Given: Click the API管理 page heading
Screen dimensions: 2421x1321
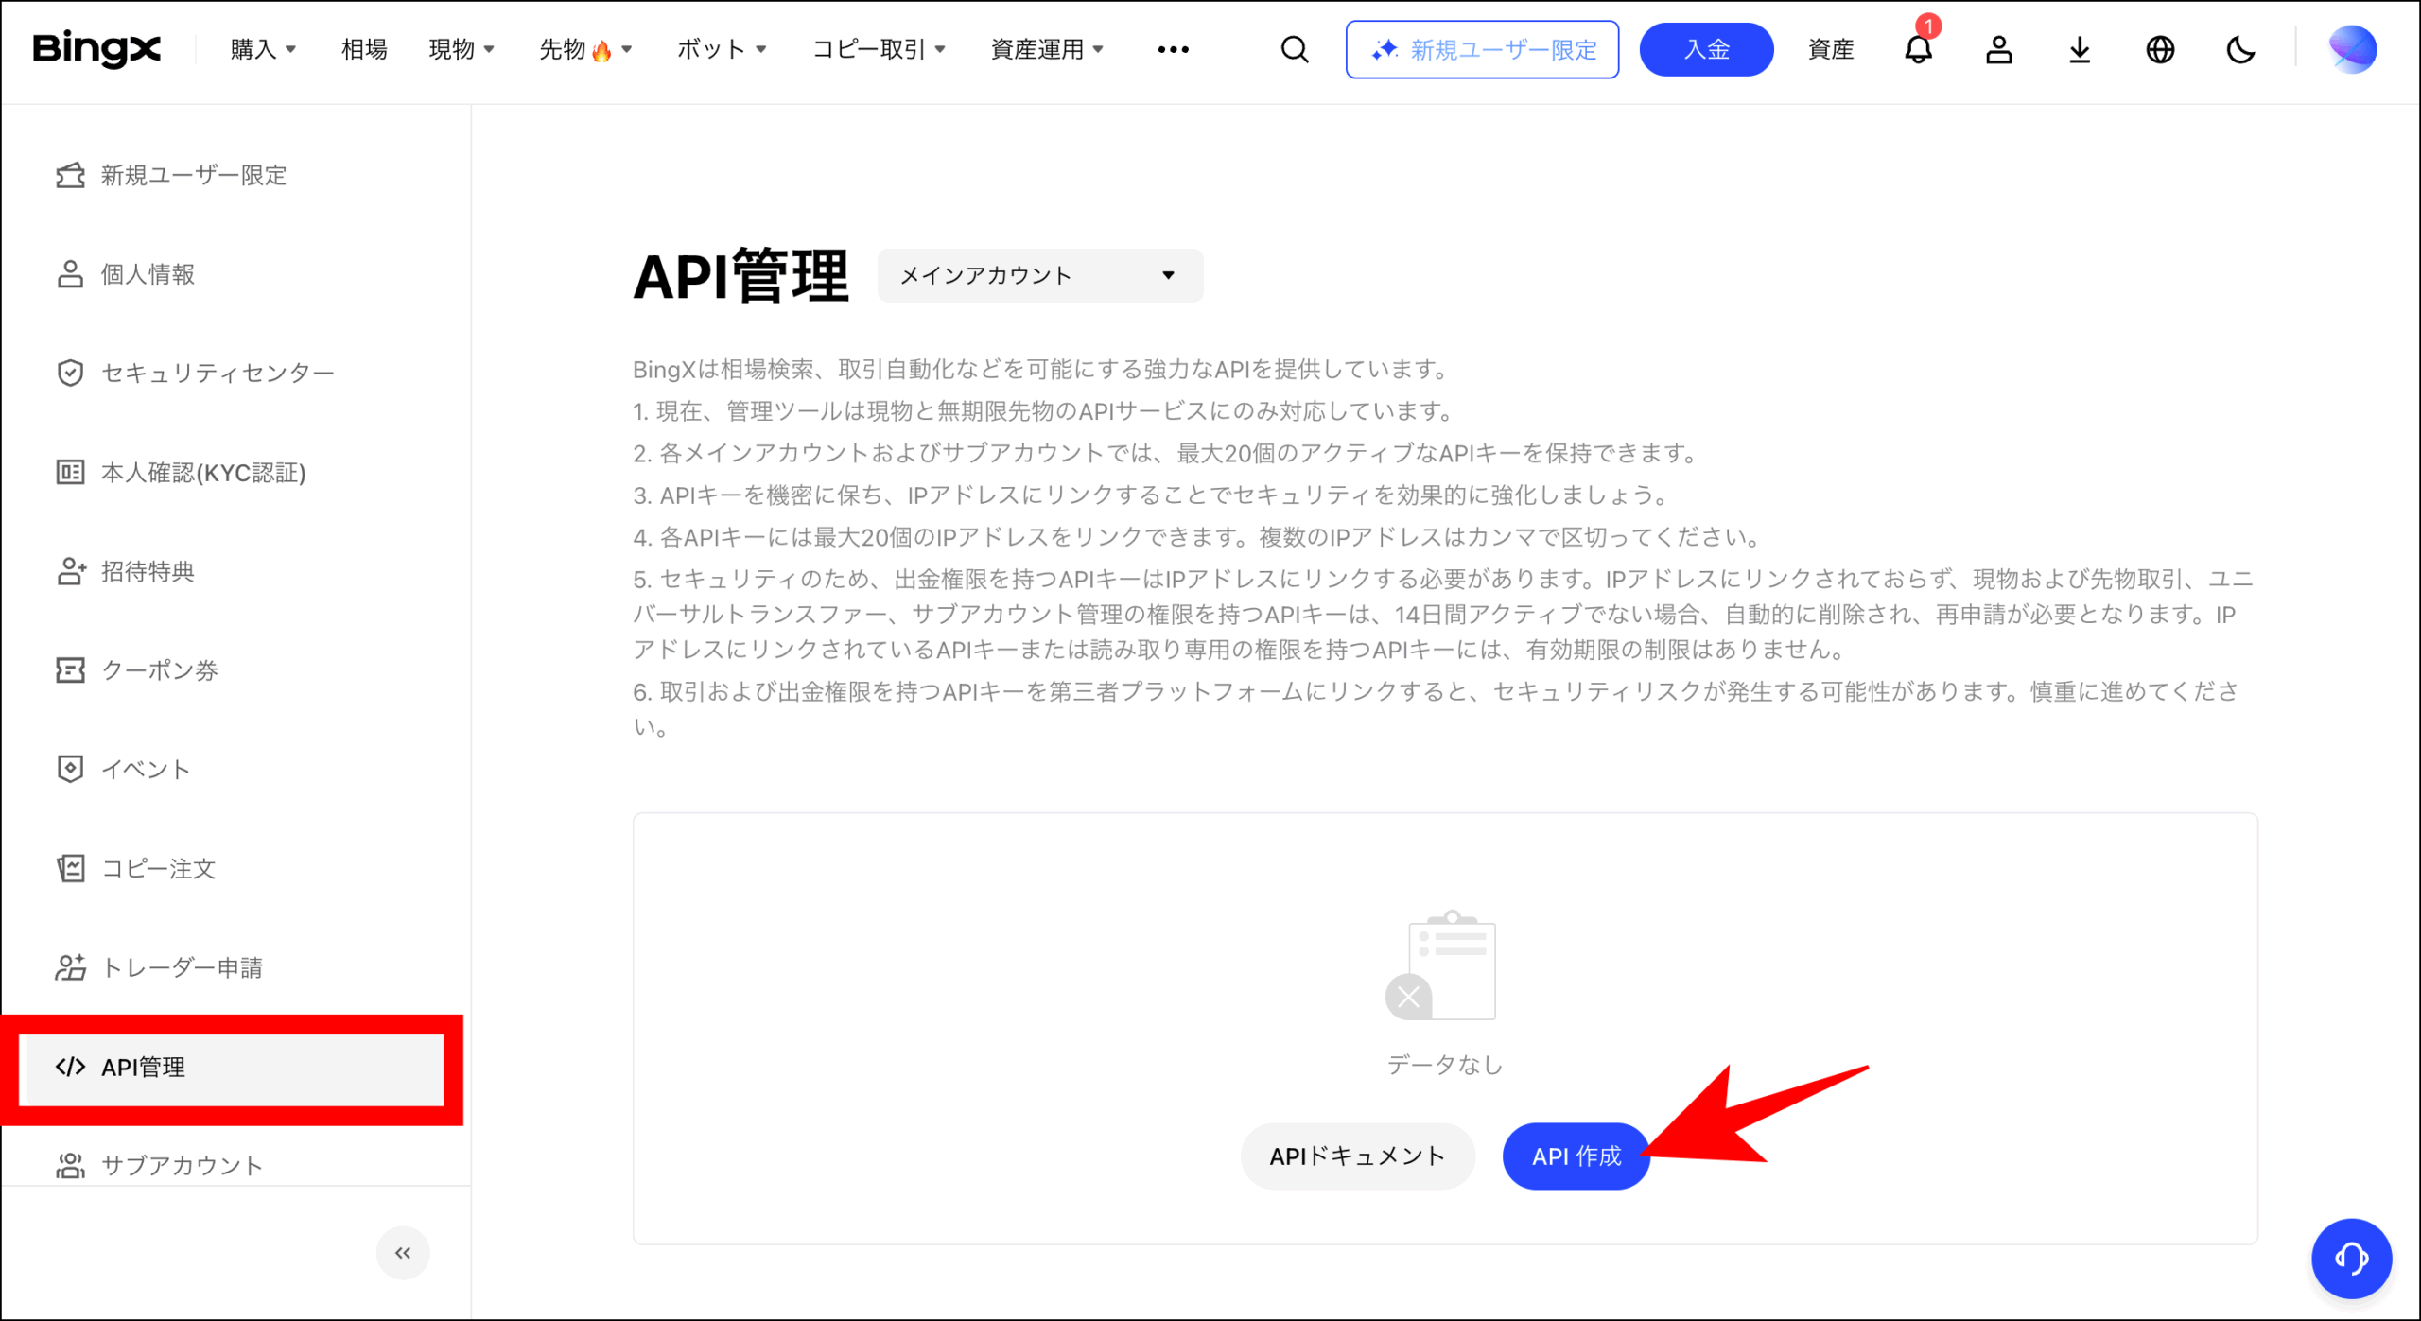Looking at the screenshot, I should pyautogui.click(x=740, y=276).
